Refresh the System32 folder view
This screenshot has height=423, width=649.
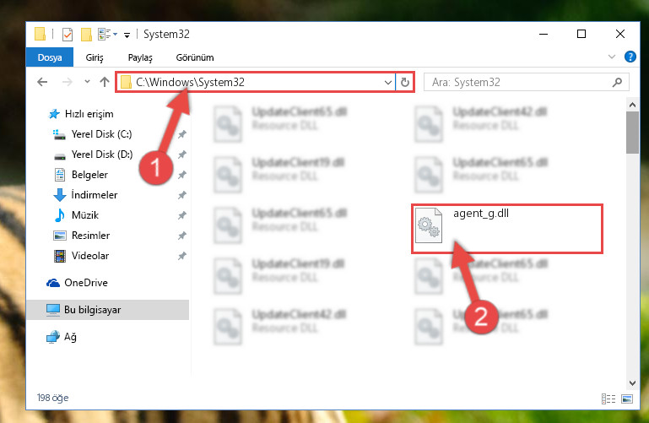coord(405,82)
